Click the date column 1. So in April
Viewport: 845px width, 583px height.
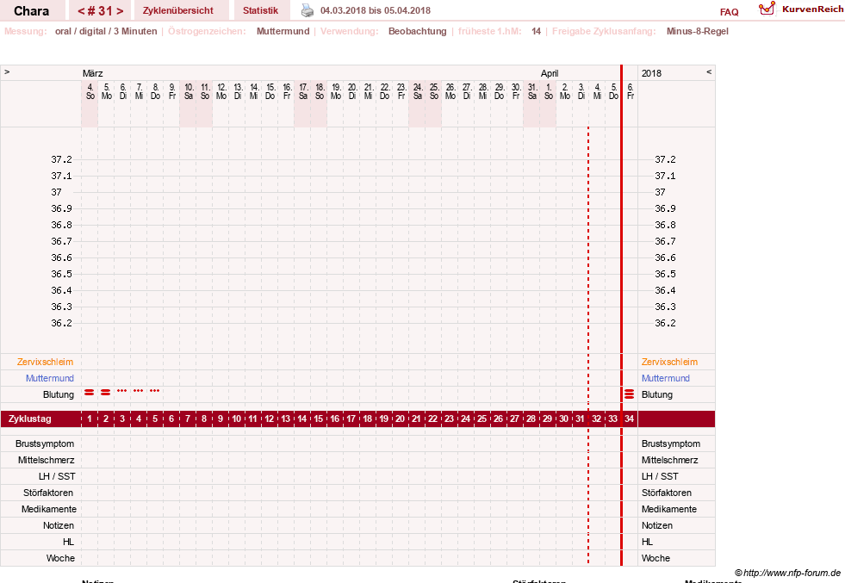coord(548,91)
